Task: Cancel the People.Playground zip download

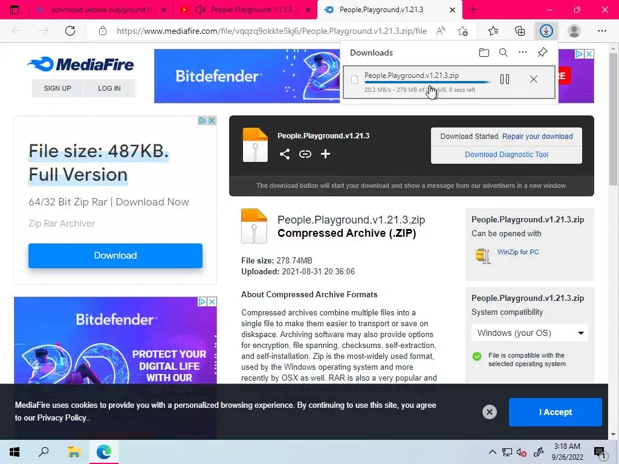Action: coord(534,79)
